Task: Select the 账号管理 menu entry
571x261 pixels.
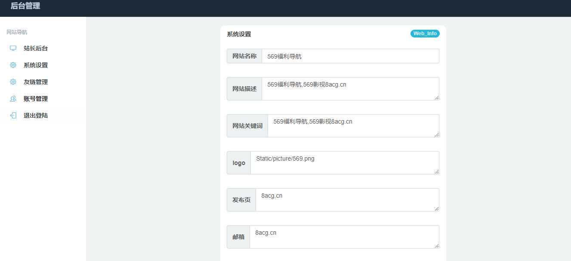Action: click(x=35, y=98)
